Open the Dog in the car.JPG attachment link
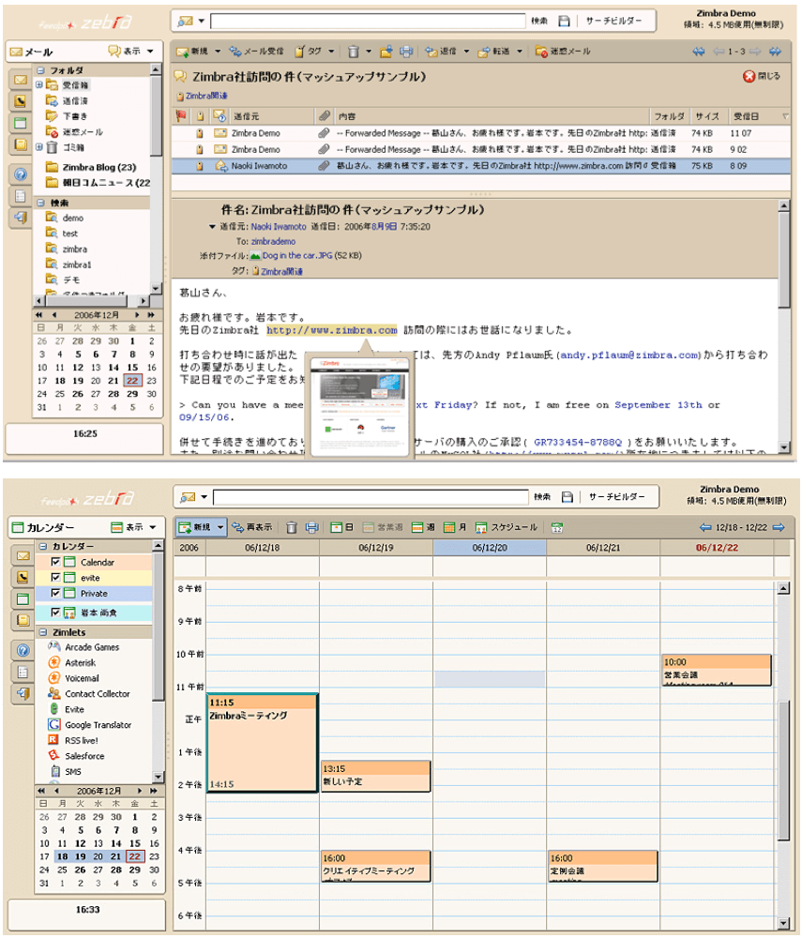The width and height of the screenshot is (802, 938). (x=296, y=255)
